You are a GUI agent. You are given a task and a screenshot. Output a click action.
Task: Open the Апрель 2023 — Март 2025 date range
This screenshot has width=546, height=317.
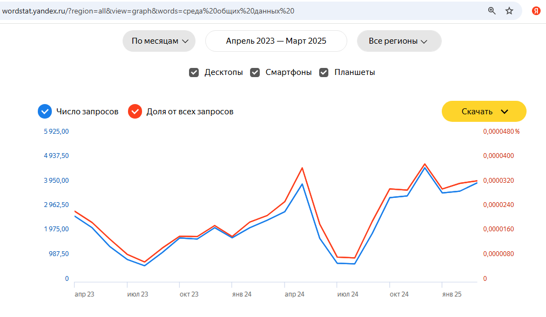276,41
